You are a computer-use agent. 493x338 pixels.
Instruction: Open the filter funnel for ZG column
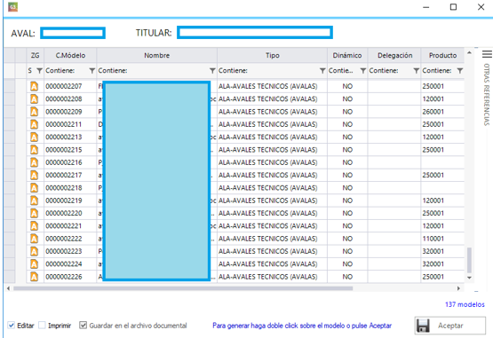(39, 71)
